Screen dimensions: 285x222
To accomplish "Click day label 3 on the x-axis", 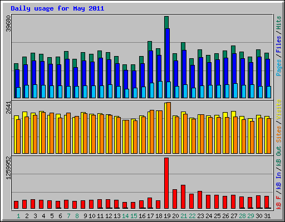I will 35,216.
